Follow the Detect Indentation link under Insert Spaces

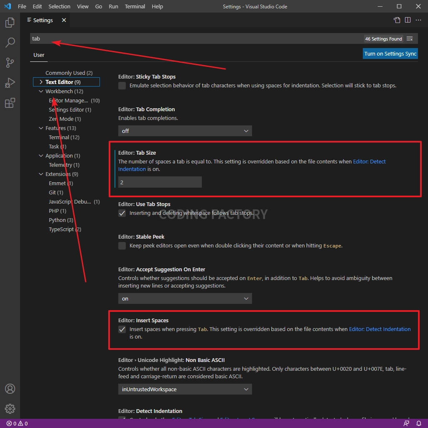click(x=380, y=329)
